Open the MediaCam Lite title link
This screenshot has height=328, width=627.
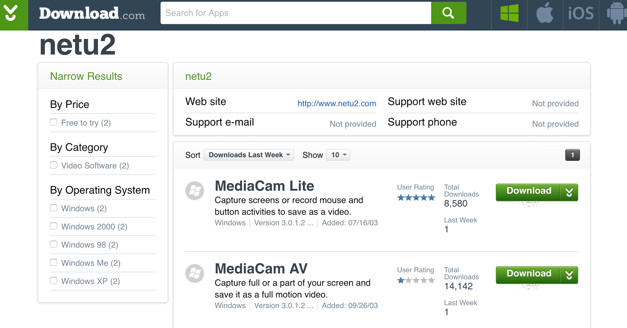tap(265, 186)
